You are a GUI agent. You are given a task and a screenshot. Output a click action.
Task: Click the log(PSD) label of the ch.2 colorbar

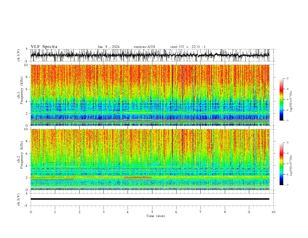291,166
